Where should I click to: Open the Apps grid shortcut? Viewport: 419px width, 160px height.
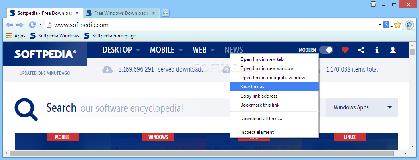[9, 36]
